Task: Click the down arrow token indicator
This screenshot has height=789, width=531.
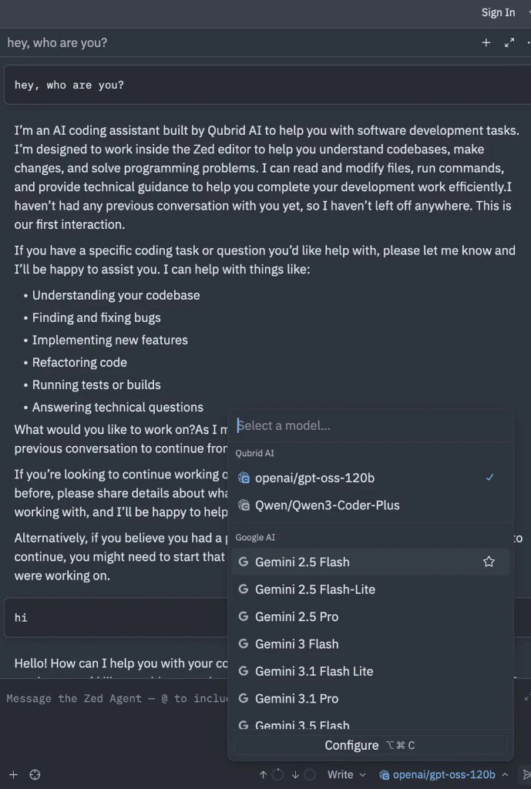Action: tap(295, 774)
